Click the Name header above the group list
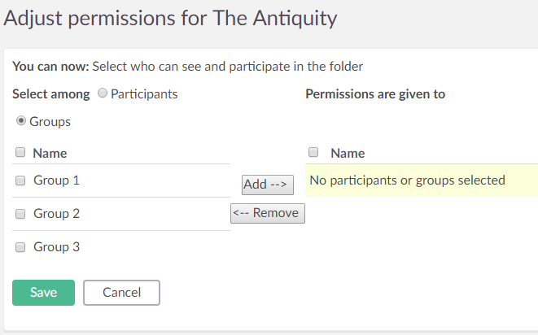The width and height of the screenshot is (538, 335). [50, 153]
